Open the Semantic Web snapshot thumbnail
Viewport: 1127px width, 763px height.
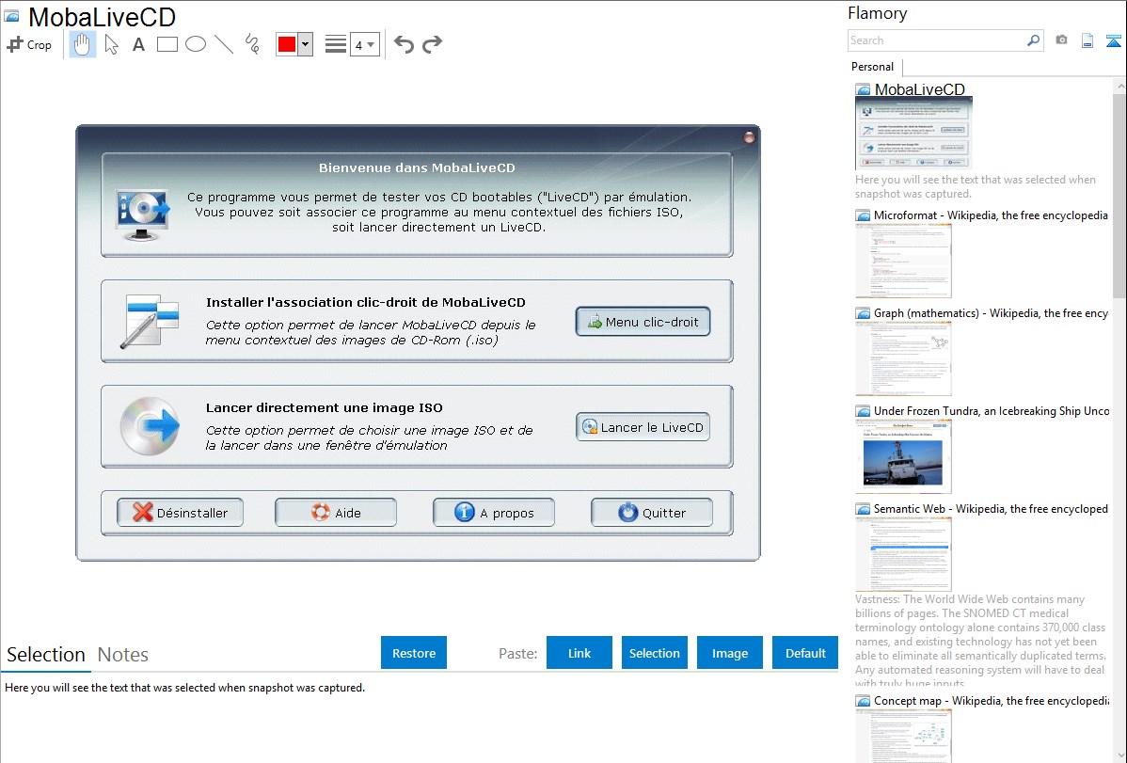(903, 554)
